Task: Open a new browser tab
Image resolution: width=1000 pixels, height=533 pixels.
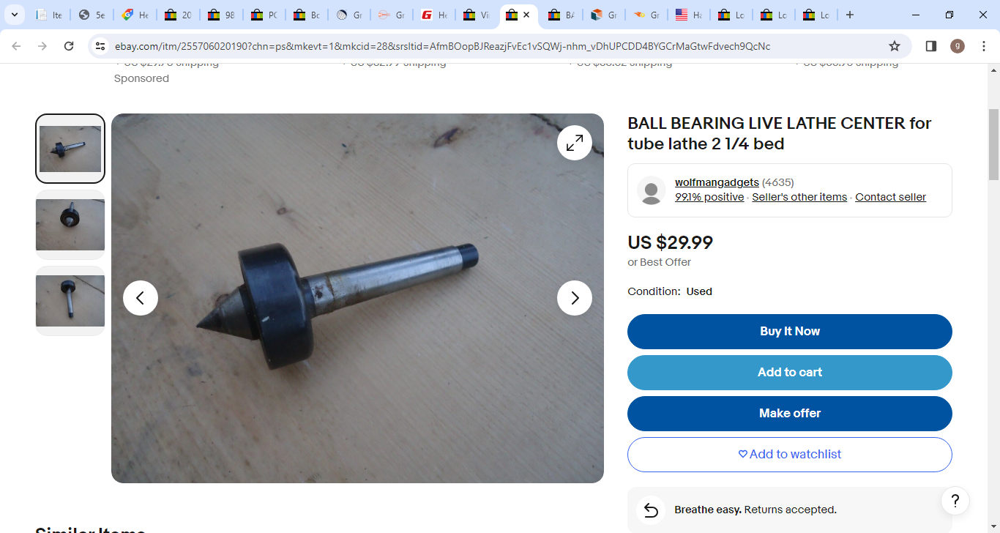Action: pos(850,15)
